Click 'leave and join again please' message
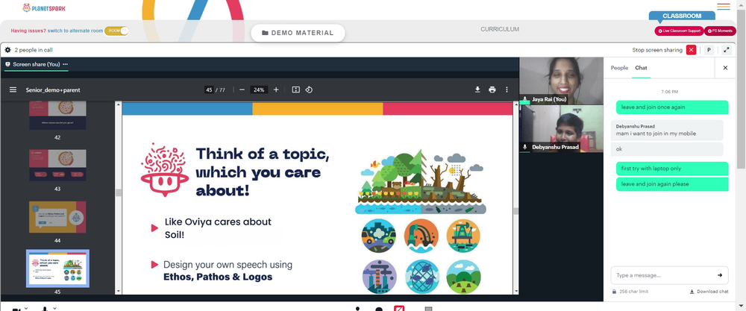Viewport: 746px width, 311px height. pyautogui.click(x=672, y=184)
